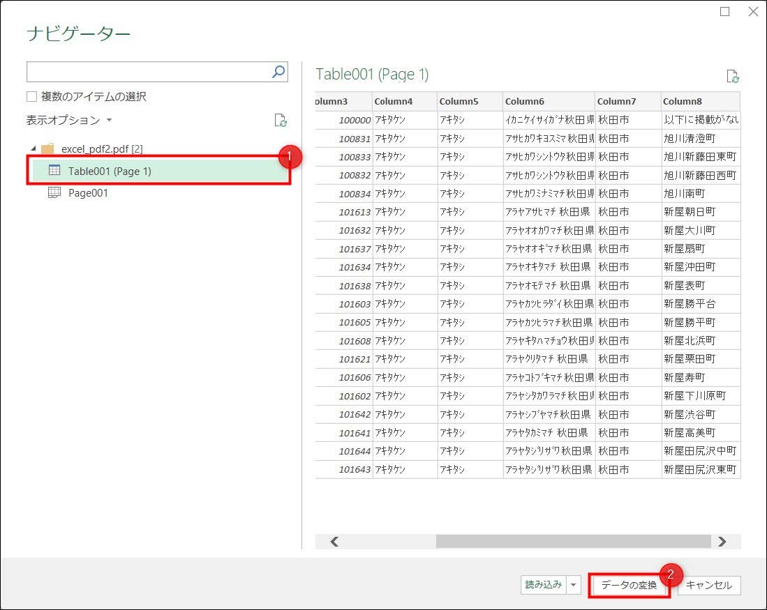This screenshot has height=610, width=767.
Task: Click the データの変換 button
Action: pos(629,586)
